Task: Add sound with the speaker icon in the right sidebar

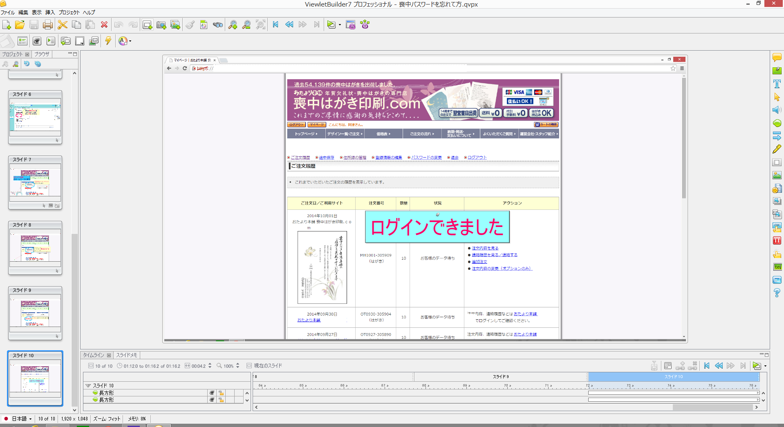Action: pyautogui.click(x=777, y=110)
